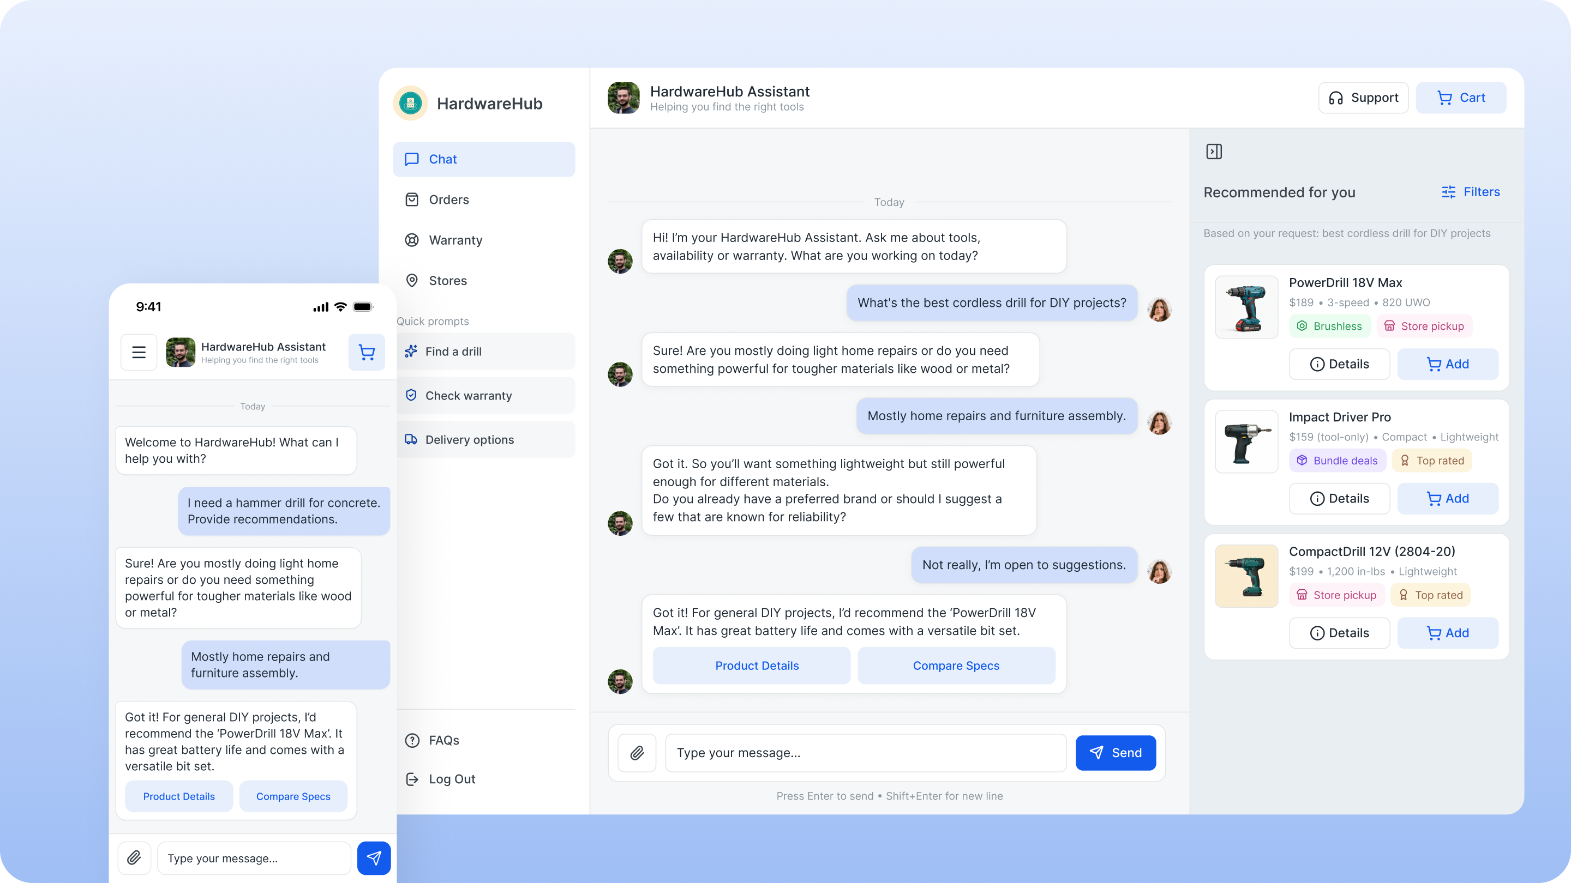The height and width of the screenshot is (883, 1571).
Task: Click the HardwareHub logo icon
Action: click(410, 103)
